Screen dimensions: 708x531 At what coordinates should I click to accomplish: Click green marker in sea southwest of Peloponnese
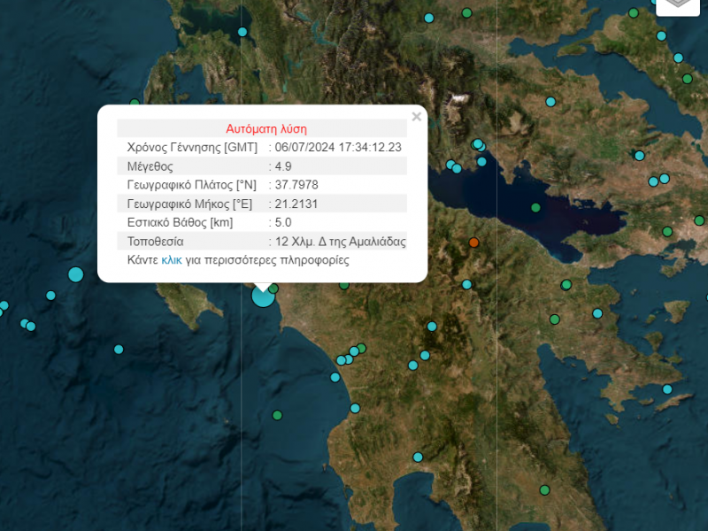pos(277,414)
